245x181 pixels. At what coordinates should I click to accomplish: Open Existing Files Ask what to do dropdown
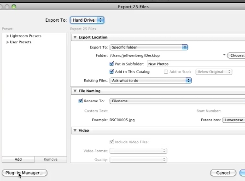point(151,81)
